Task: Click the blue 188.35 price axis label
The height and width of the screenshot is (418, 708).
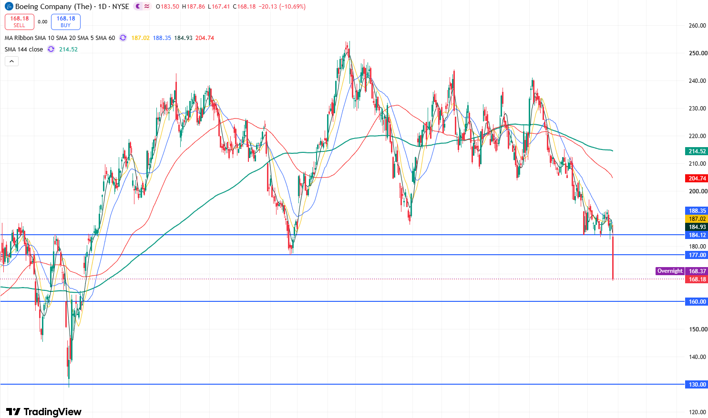Action: (x=697, y=211)
